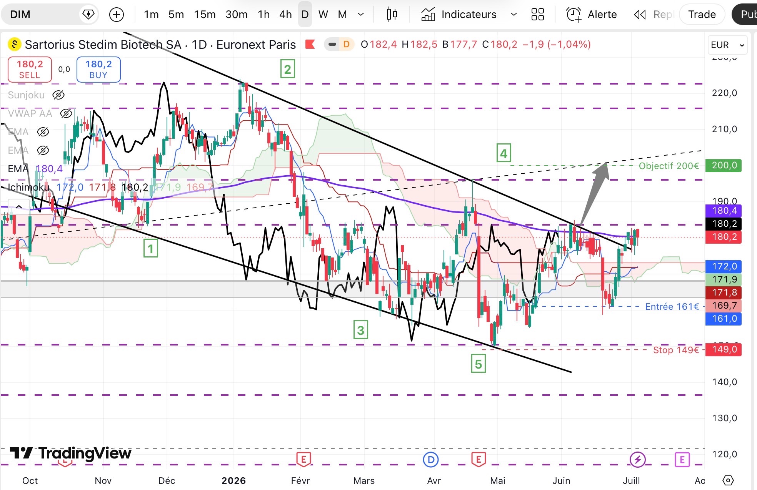Open the purple E marker after Juill
The height and width of the screenshot is (490, 757).
tap(682, 459)
